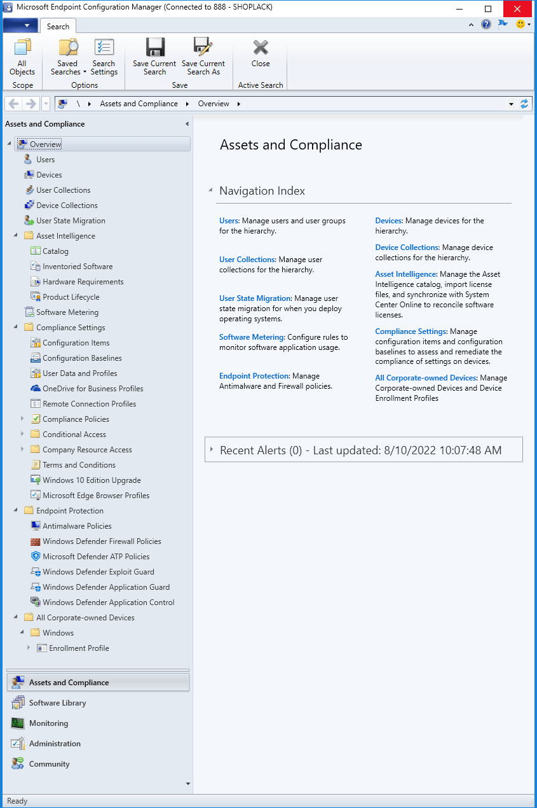Collapse the Compliance Settings folder
This screenshot has height=808, width=537.
[15, 328]
